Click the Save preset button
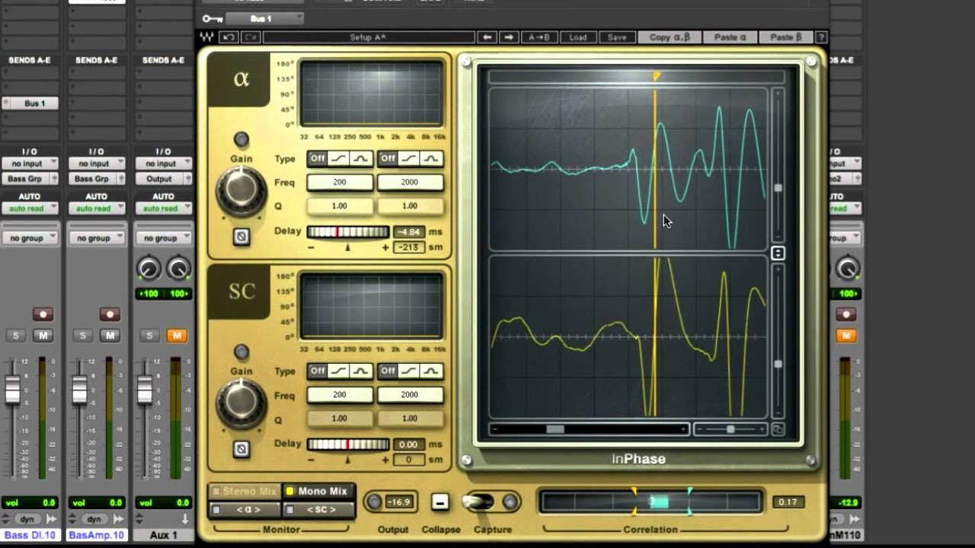Viewport: 975px width, 548px height. click(617, 37)
